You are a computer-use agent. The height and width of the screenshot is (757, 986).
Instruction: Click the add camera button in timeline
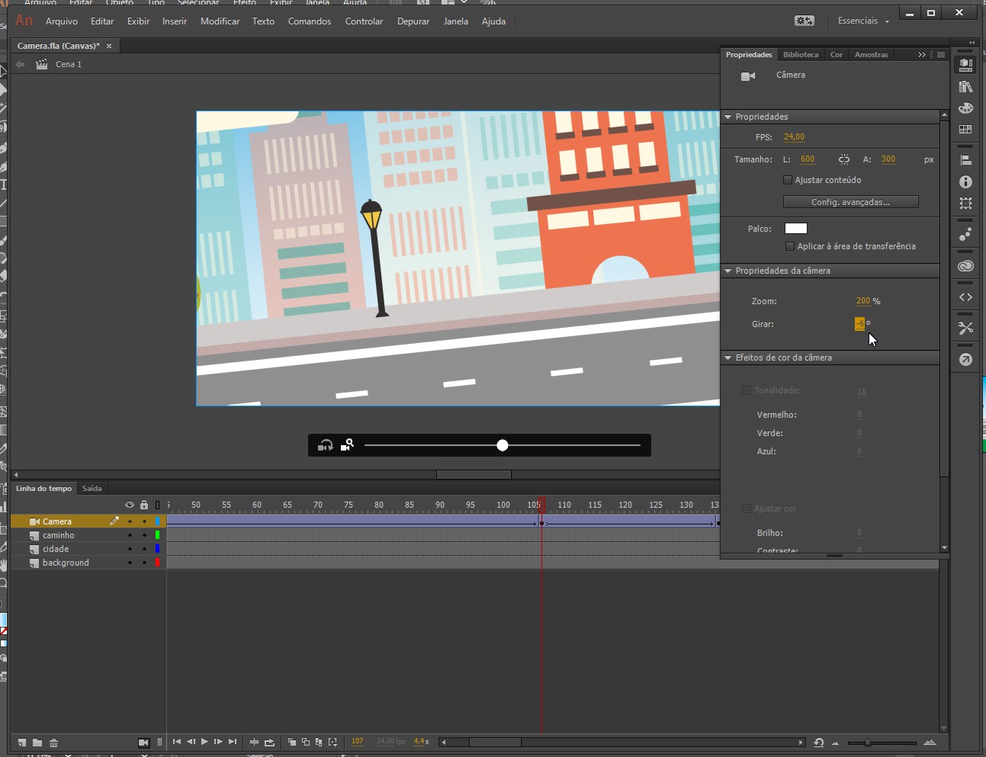143,743
